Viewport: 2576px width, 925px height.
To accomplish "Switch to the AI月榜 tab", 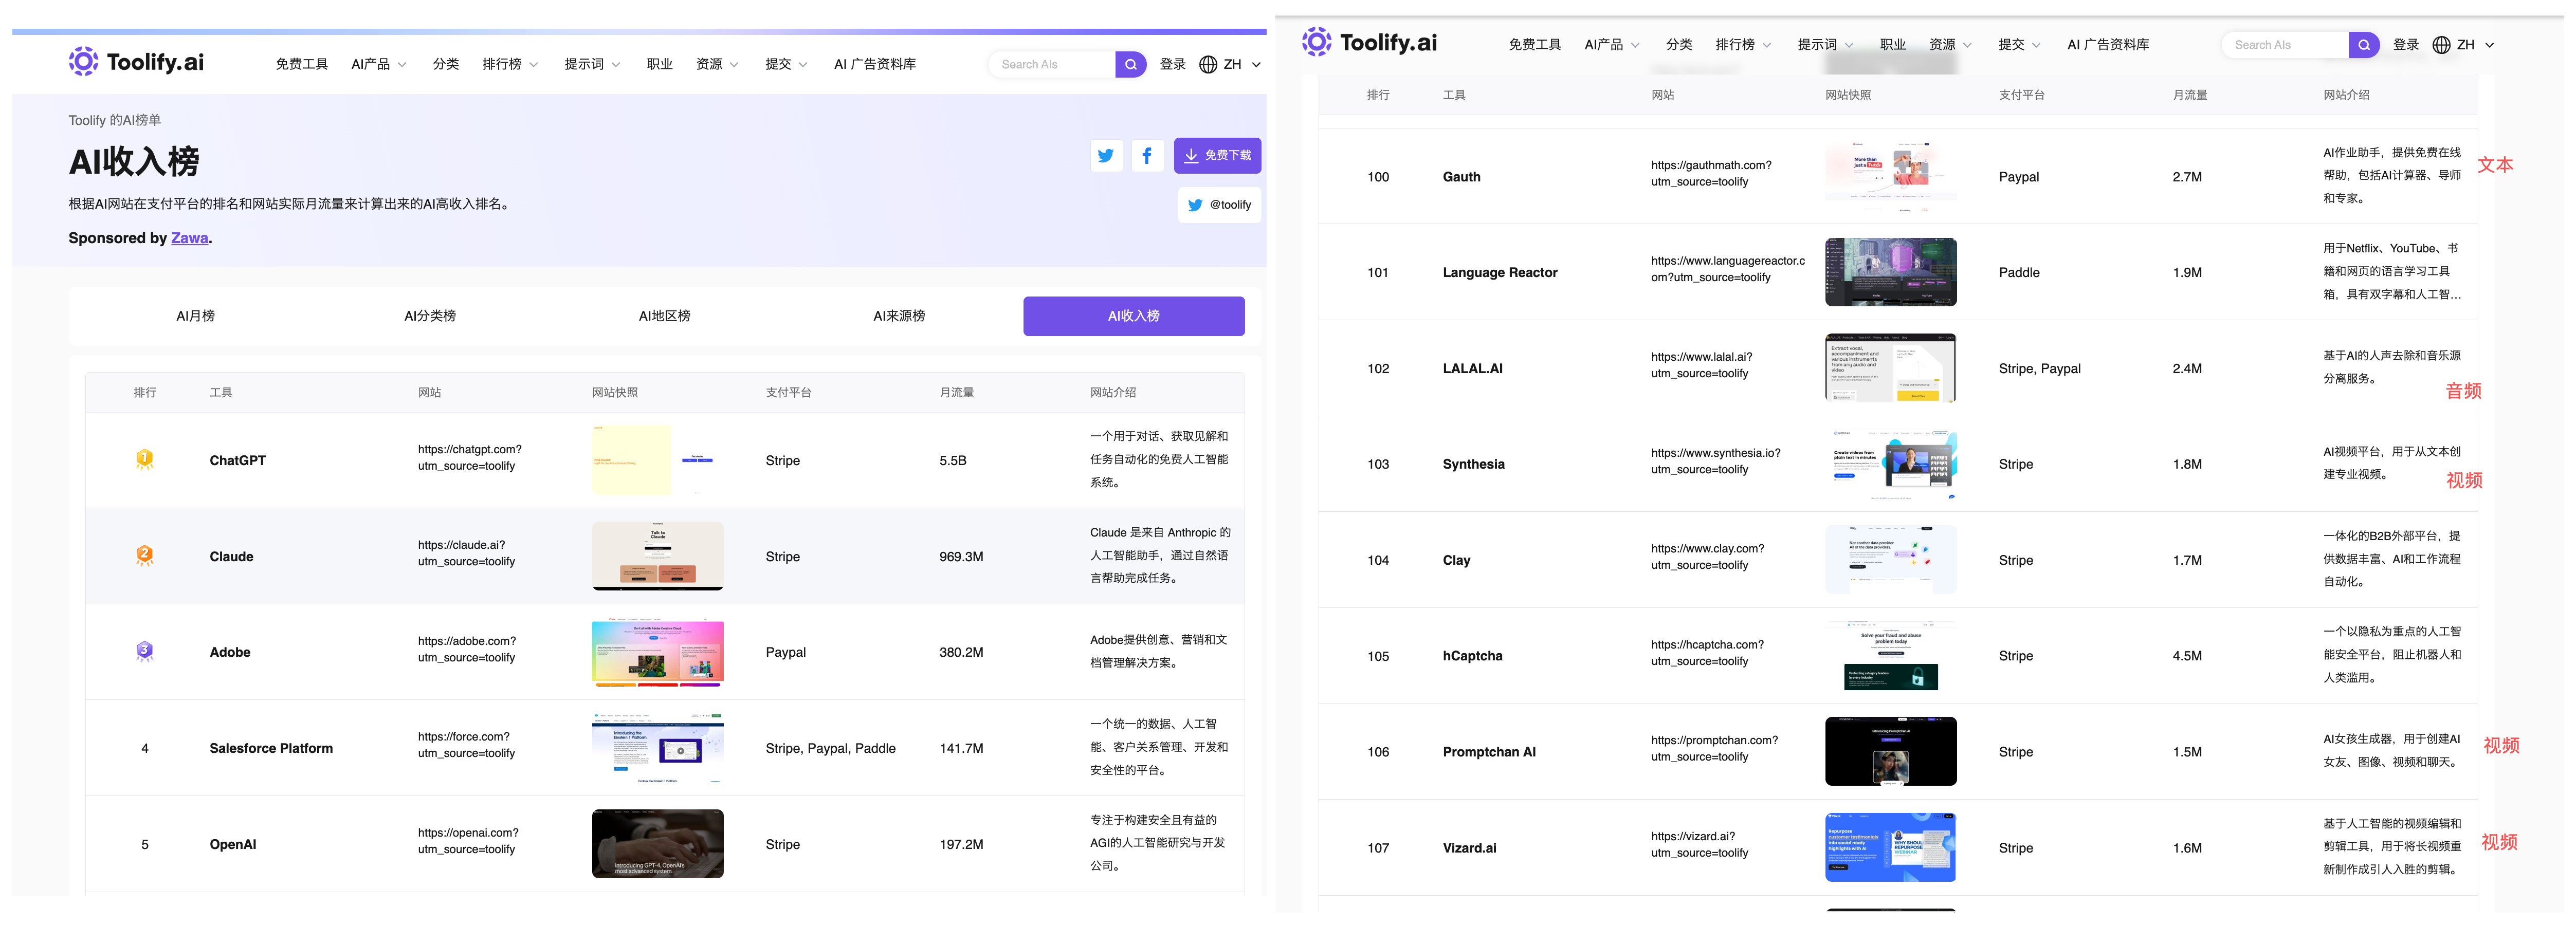I will 196,316.
